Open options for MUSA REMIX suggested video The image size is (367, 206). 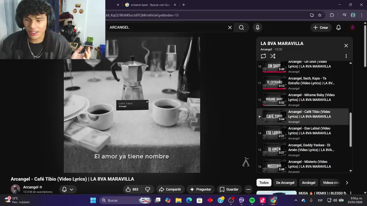point(350,193)
